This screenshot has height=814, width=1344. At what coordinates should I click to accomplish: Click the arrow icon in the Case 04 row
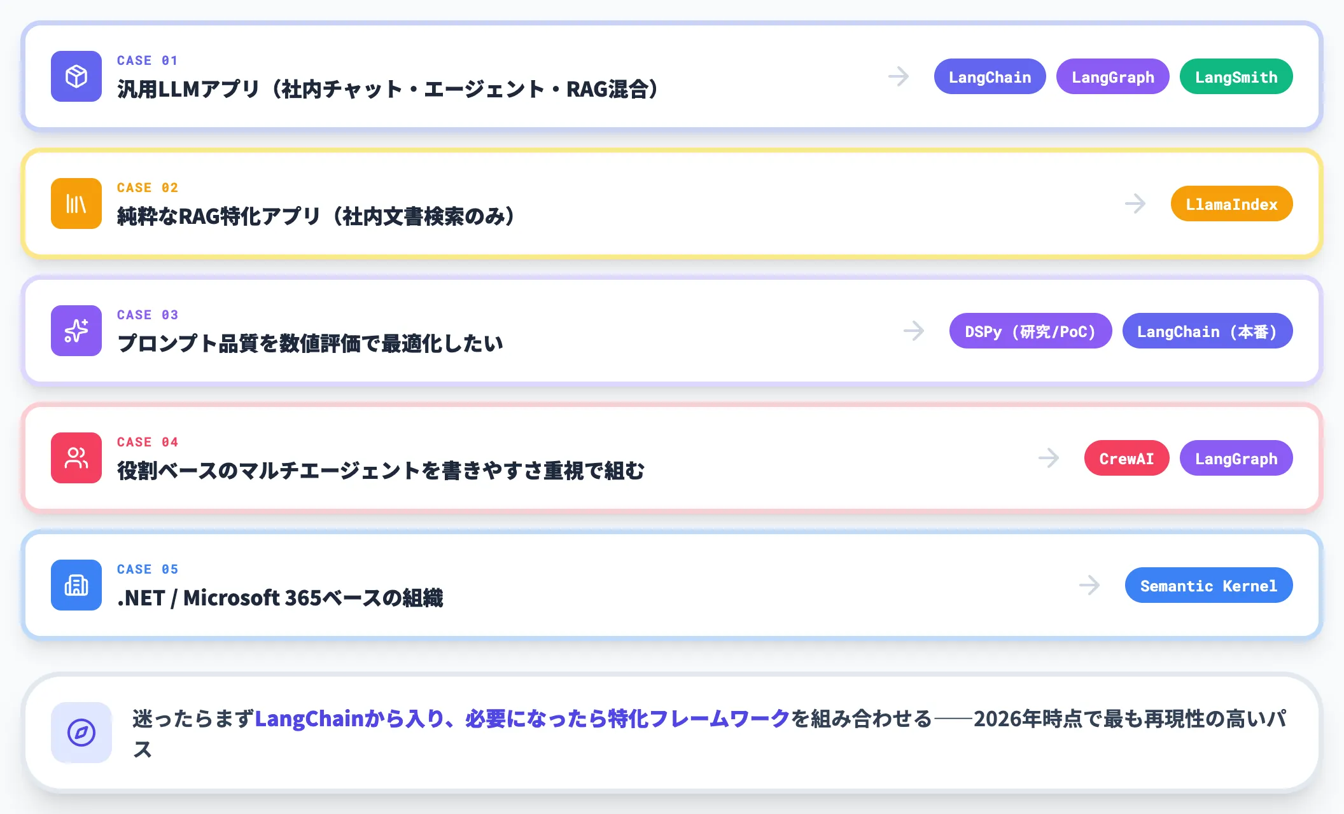click(1049, 458)
